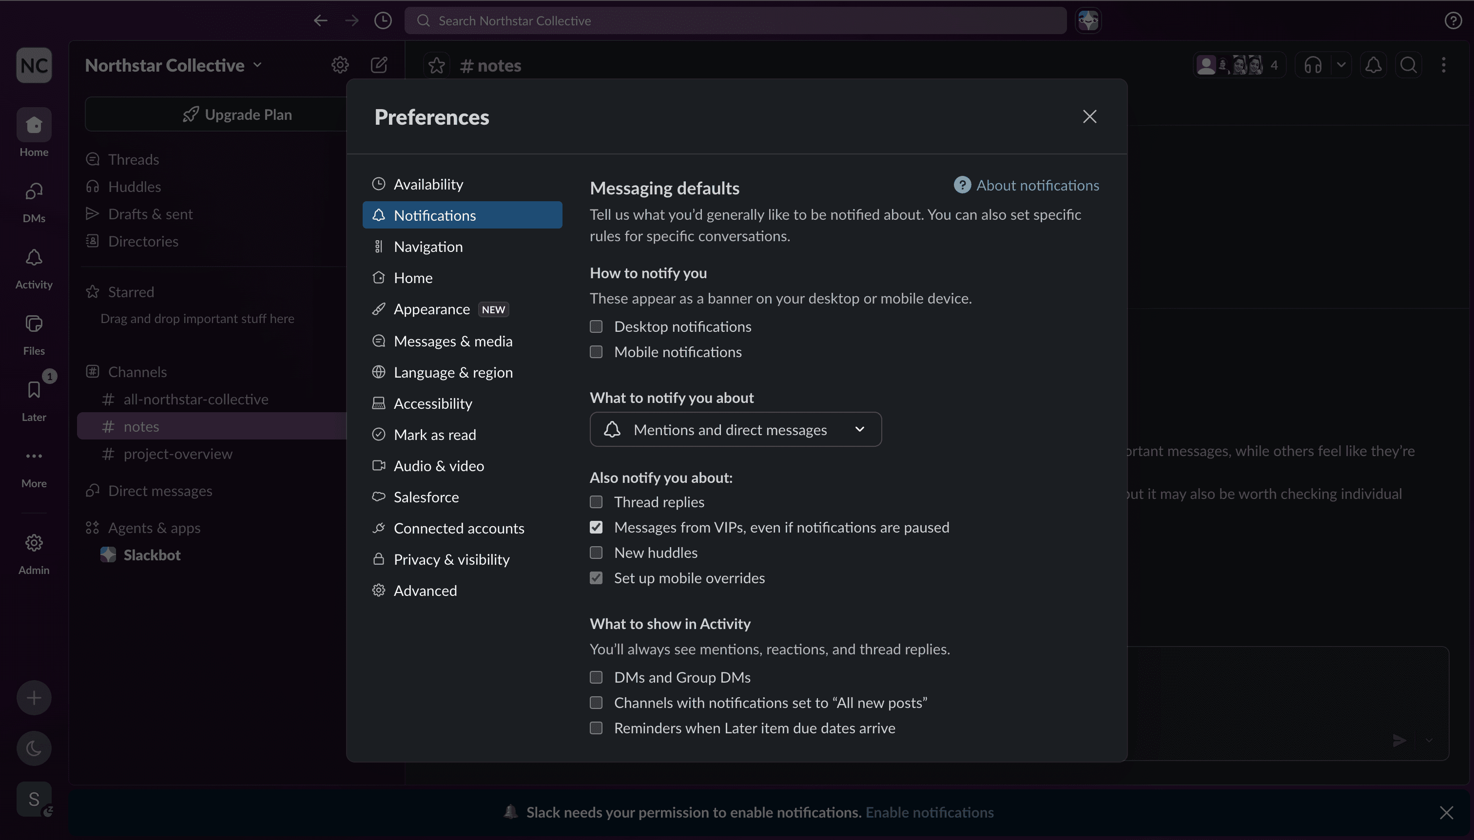Open Mentions and direct messages dropdown
1474x840 pixels.
(x=736, y=429)
